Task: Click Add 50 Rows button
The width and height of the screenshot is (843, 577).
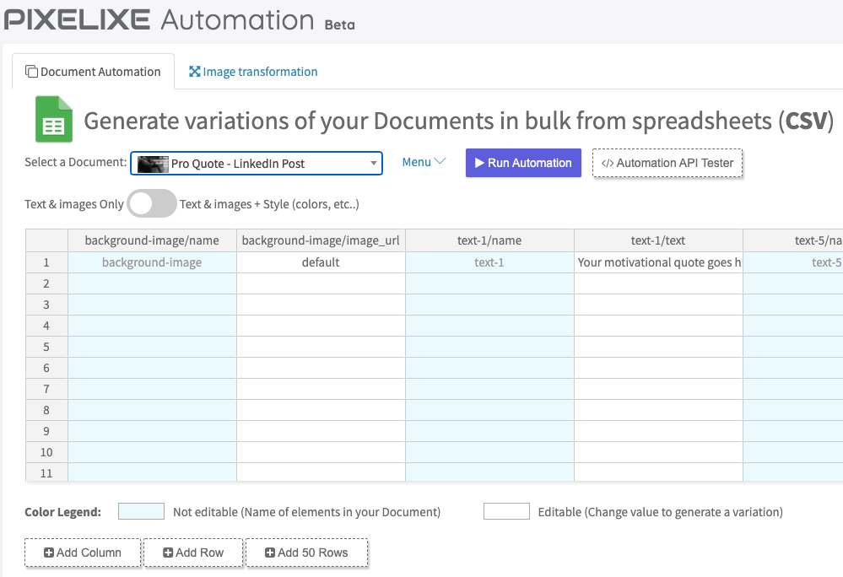Action: [x=306, y=553]
